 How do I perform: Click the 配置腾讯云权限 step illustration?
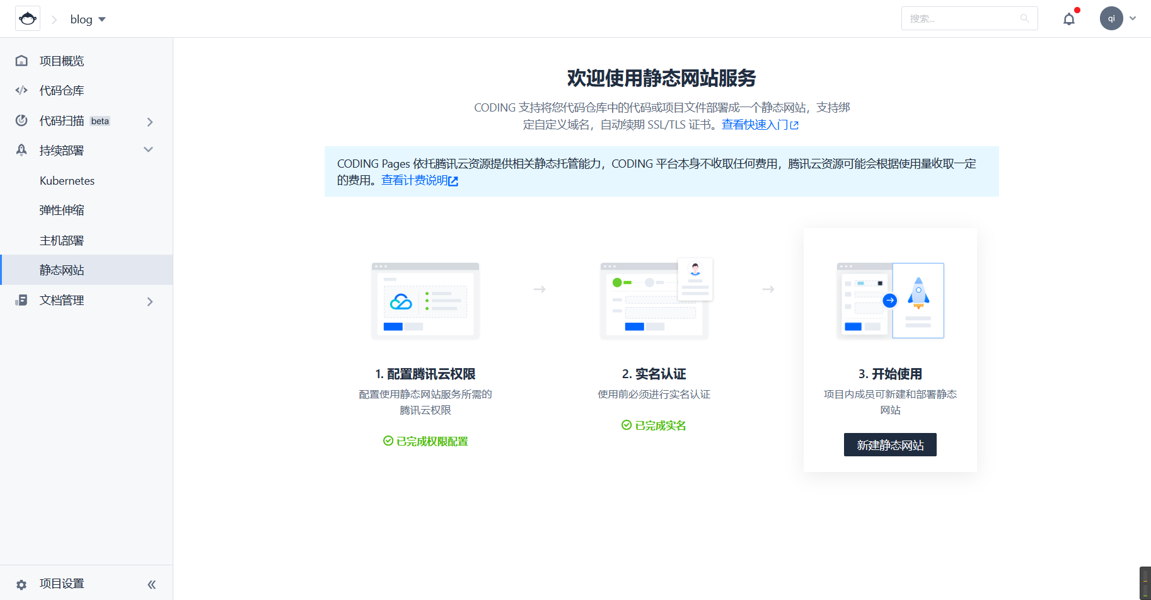(x=425, y=301)
